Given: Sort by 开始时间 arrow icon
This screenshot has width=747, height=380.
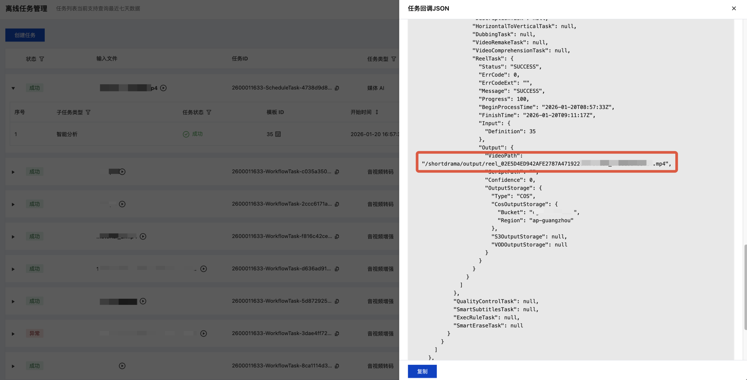Looking at the screenshot, I should (377, 112).
